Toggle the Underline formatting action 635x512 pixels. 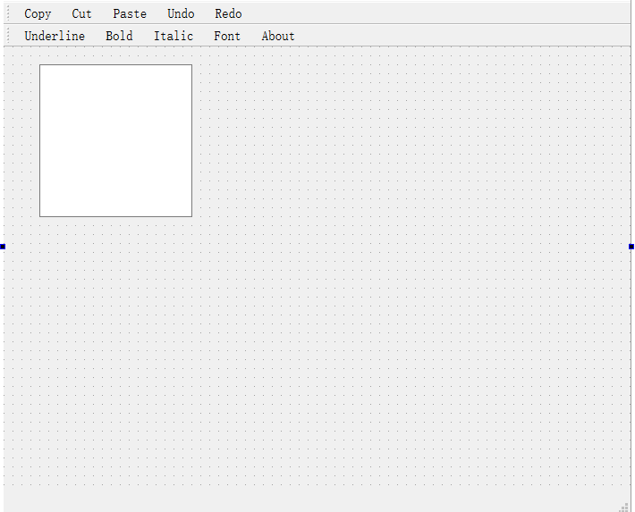coord(55,36)
